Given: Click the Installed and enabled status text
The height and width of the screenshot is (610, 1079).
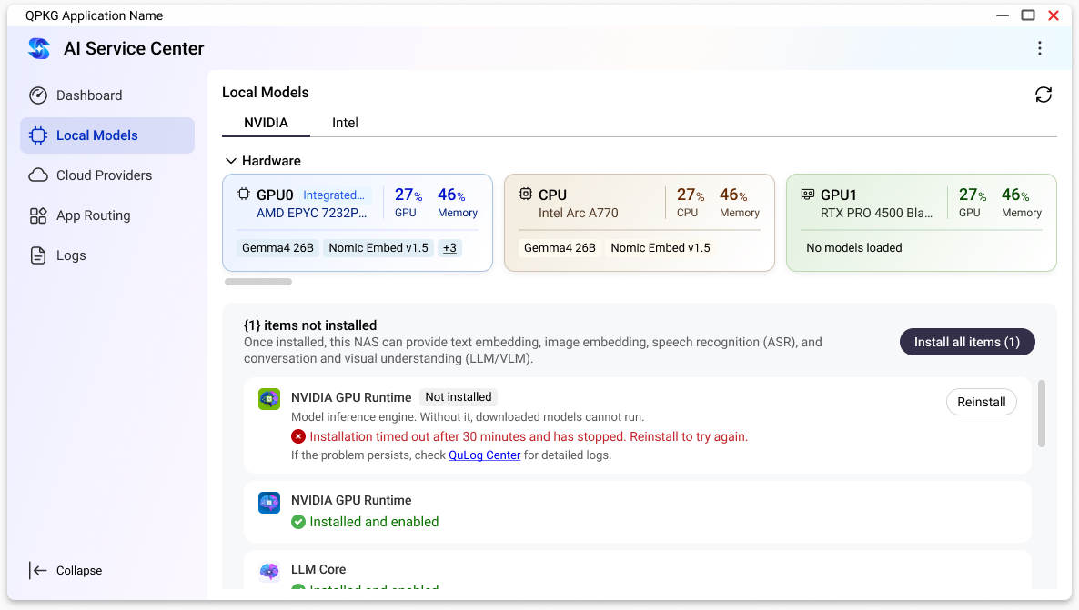Looking at the screenshot, I should 374,522.
